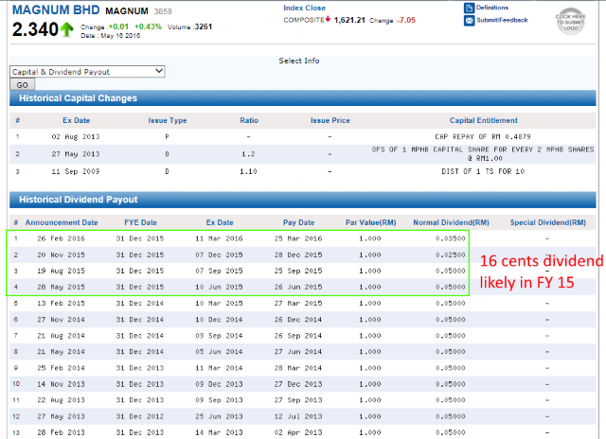Click ex date 27 May 2013 capital row
606x439 pixels.
pyautogui.click(x=76, y=154)
